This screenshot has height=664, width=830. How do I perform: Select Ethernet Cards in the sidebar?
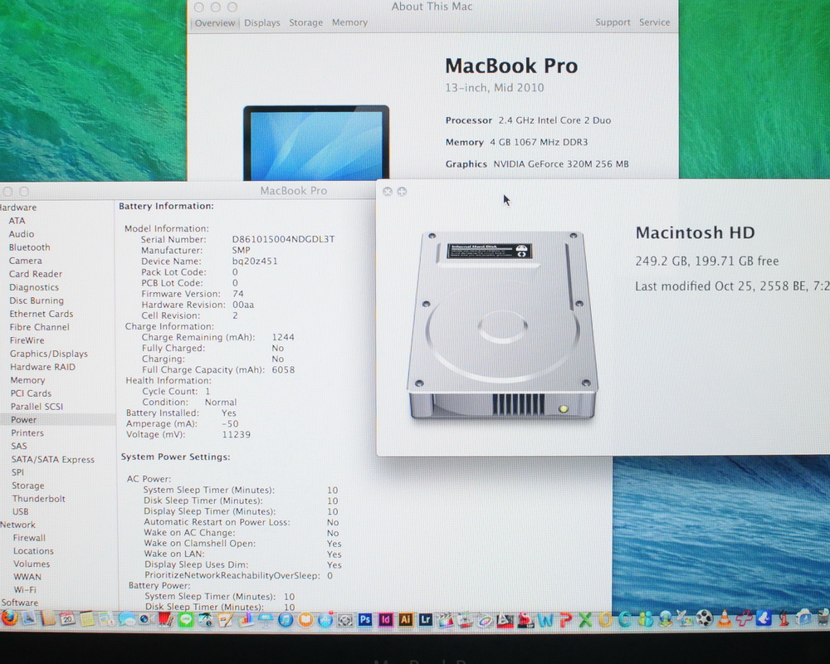41,314
